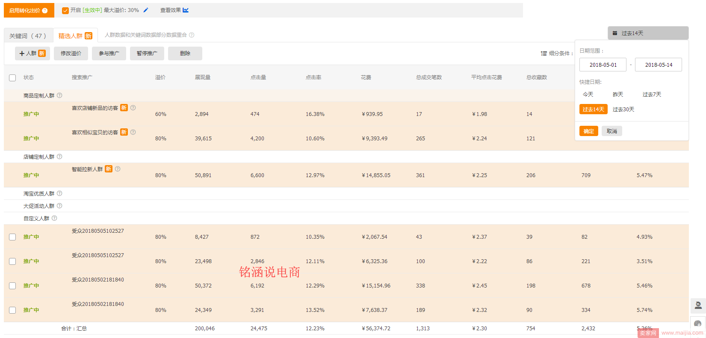
Task: Open the 细分条件 filter dropdown
Action: pyautogui.click(x=556, y=53)
